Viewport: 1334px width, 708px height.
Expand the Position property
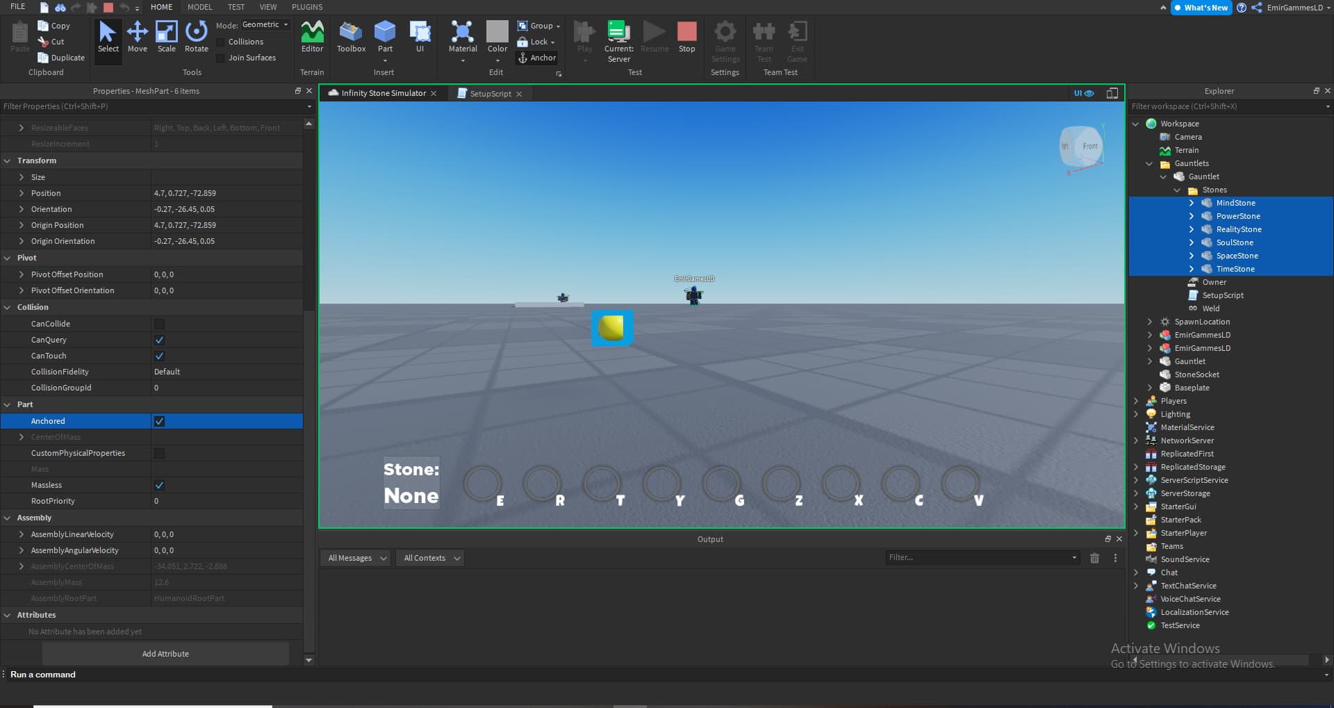[22, 193]
